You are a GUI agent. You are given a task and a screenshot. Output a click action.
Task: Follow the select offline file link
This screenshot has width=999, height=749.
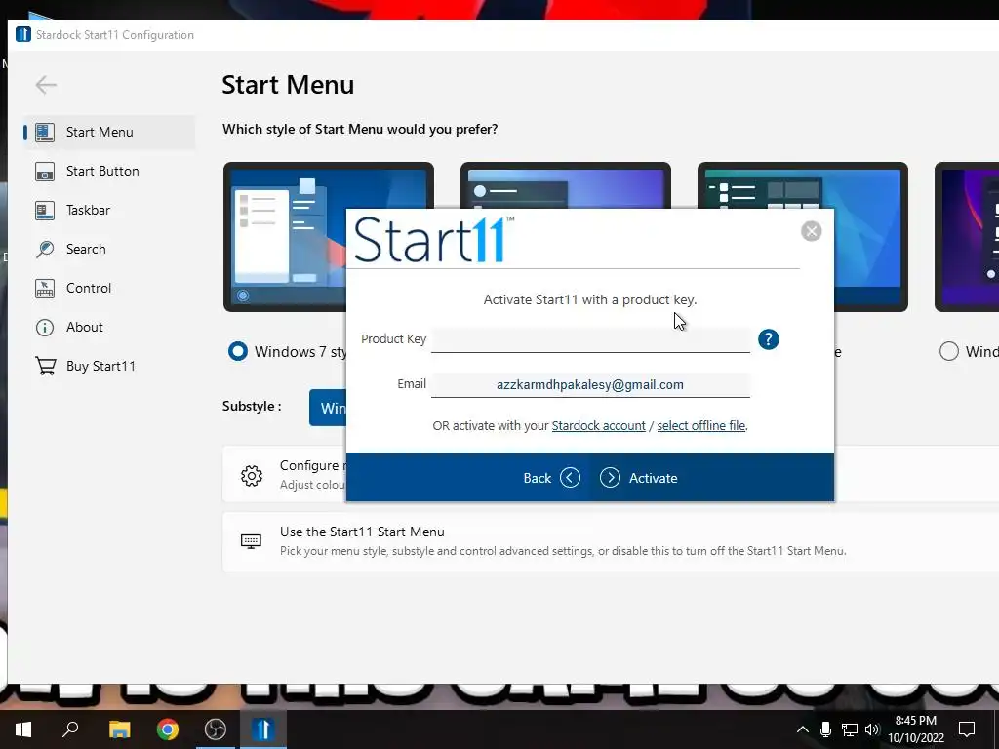coord(700,425)
